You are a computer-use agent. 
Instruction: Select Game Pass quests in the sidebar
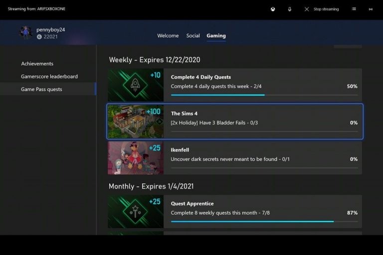coord(48,89)
